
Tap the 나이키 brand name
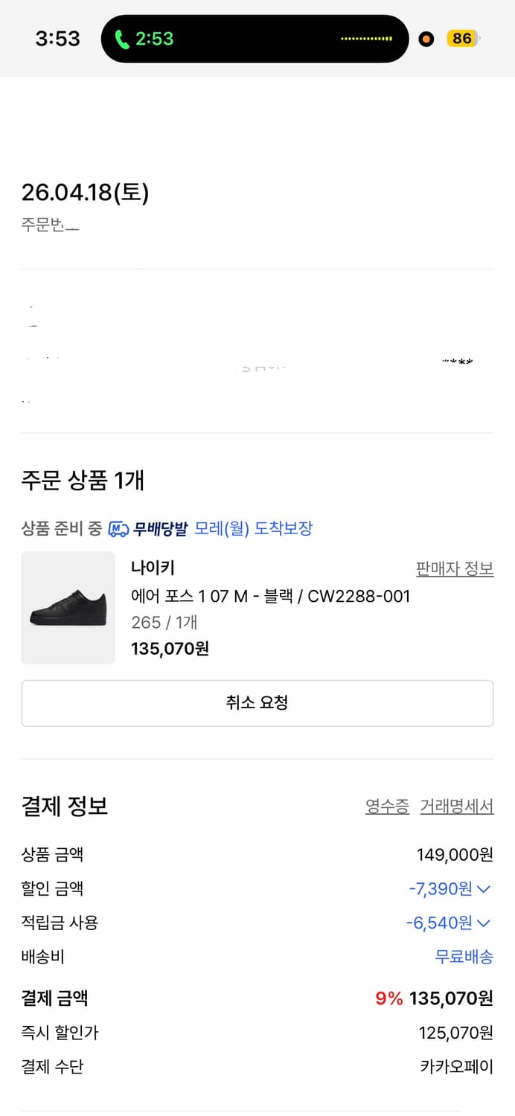pos(153,568)
